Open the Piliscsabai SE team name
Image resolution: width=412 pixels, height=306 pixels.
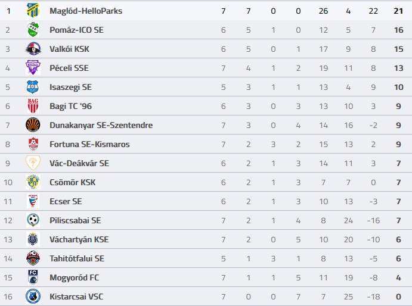tap(75, 220)
